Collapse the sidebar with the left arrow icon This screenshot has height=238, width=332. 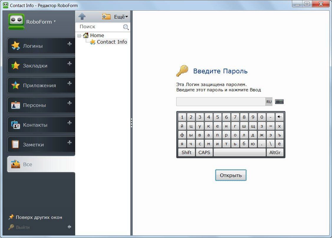(x=70, y=227)
